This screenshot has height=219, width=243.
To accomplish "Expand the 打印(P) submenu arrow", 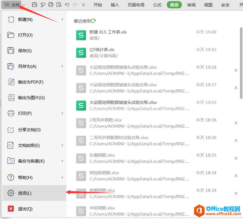I will click(x=62, y=113).
